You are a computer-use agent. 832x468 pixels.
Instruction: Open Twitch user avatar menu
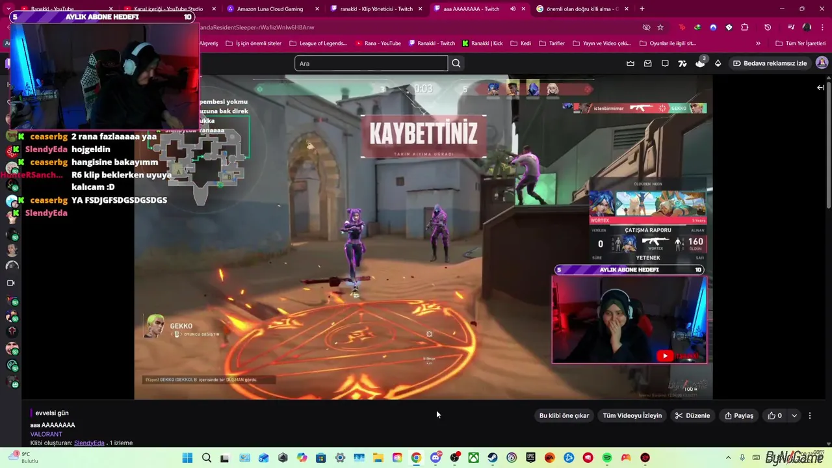point(822,63)
